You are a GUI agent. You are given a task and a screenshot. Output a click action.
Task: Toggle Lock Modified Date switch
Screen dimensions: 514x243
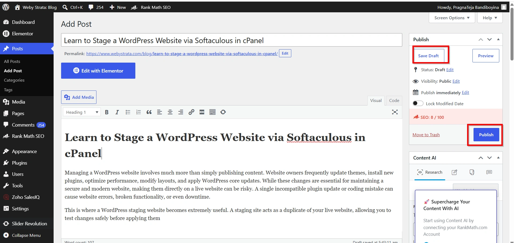coord(418,104)
